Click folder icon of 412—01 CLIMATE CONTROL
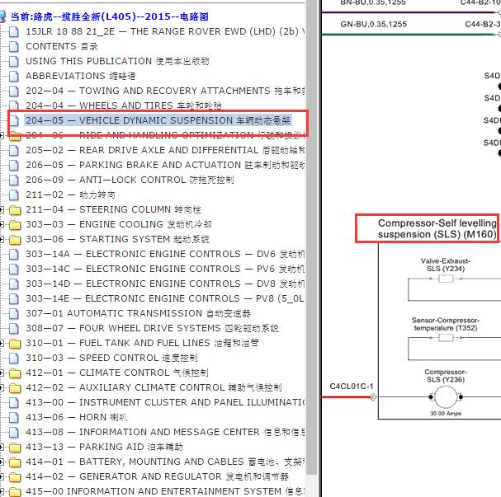Image resolution: width=501 pixels, height=497 pixels. (x=15, y=373)
